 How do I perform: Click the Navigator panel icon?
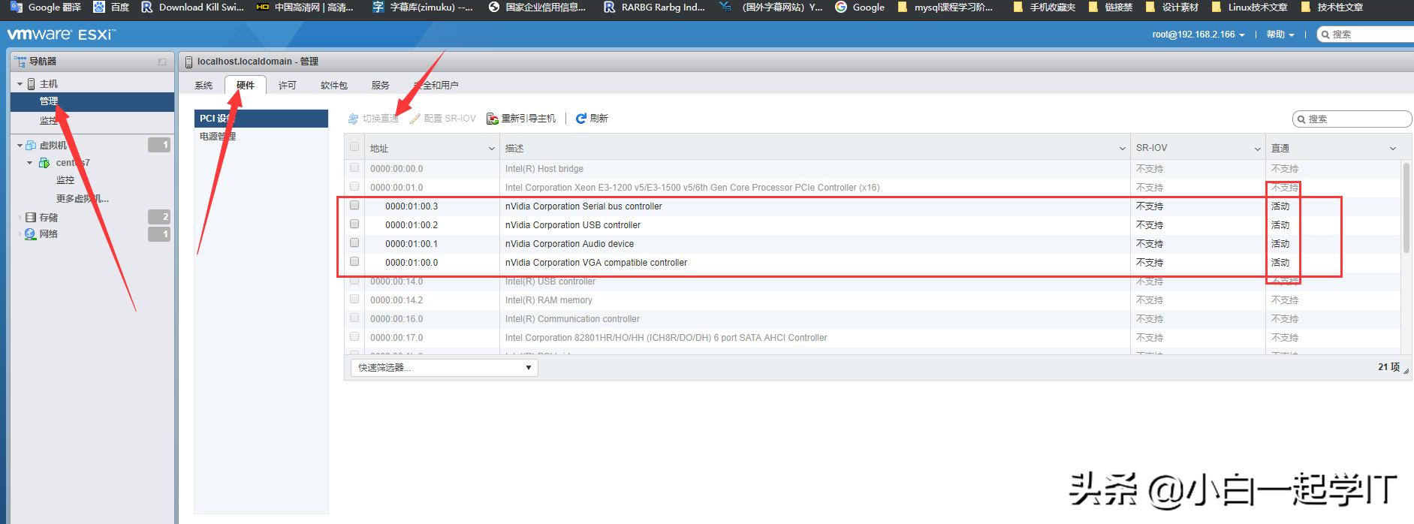pyautogui.click(x=20, y=61)
